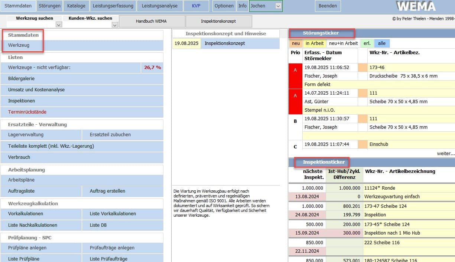Click the weiter... link in Störungsticker
Image resolution: width=455 pixels, height=262 pixels.
point(445,153)
